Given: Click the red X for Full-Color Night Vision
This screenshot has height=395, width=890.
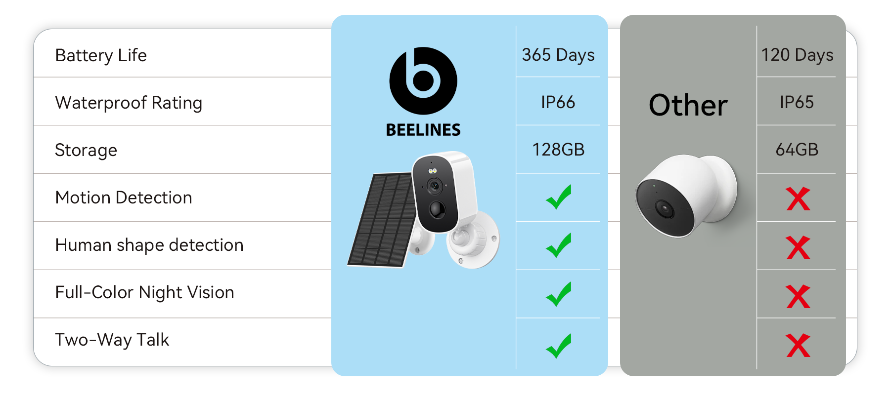Looking at the screenshot, I should pyautogui.click(x=798, y=296).
